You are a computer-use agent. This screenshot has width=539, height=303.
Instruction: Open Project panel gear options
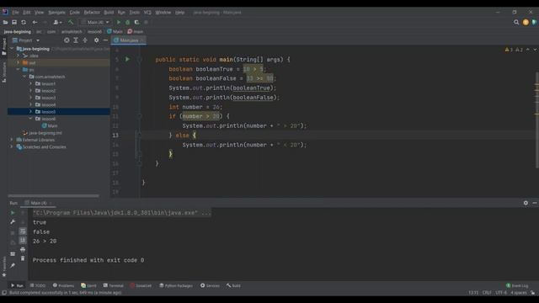[x=96, y=40]
